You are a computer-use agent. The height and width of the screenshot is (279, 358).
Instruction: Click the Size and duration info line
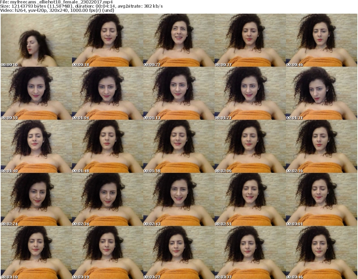tap(81, 6)
